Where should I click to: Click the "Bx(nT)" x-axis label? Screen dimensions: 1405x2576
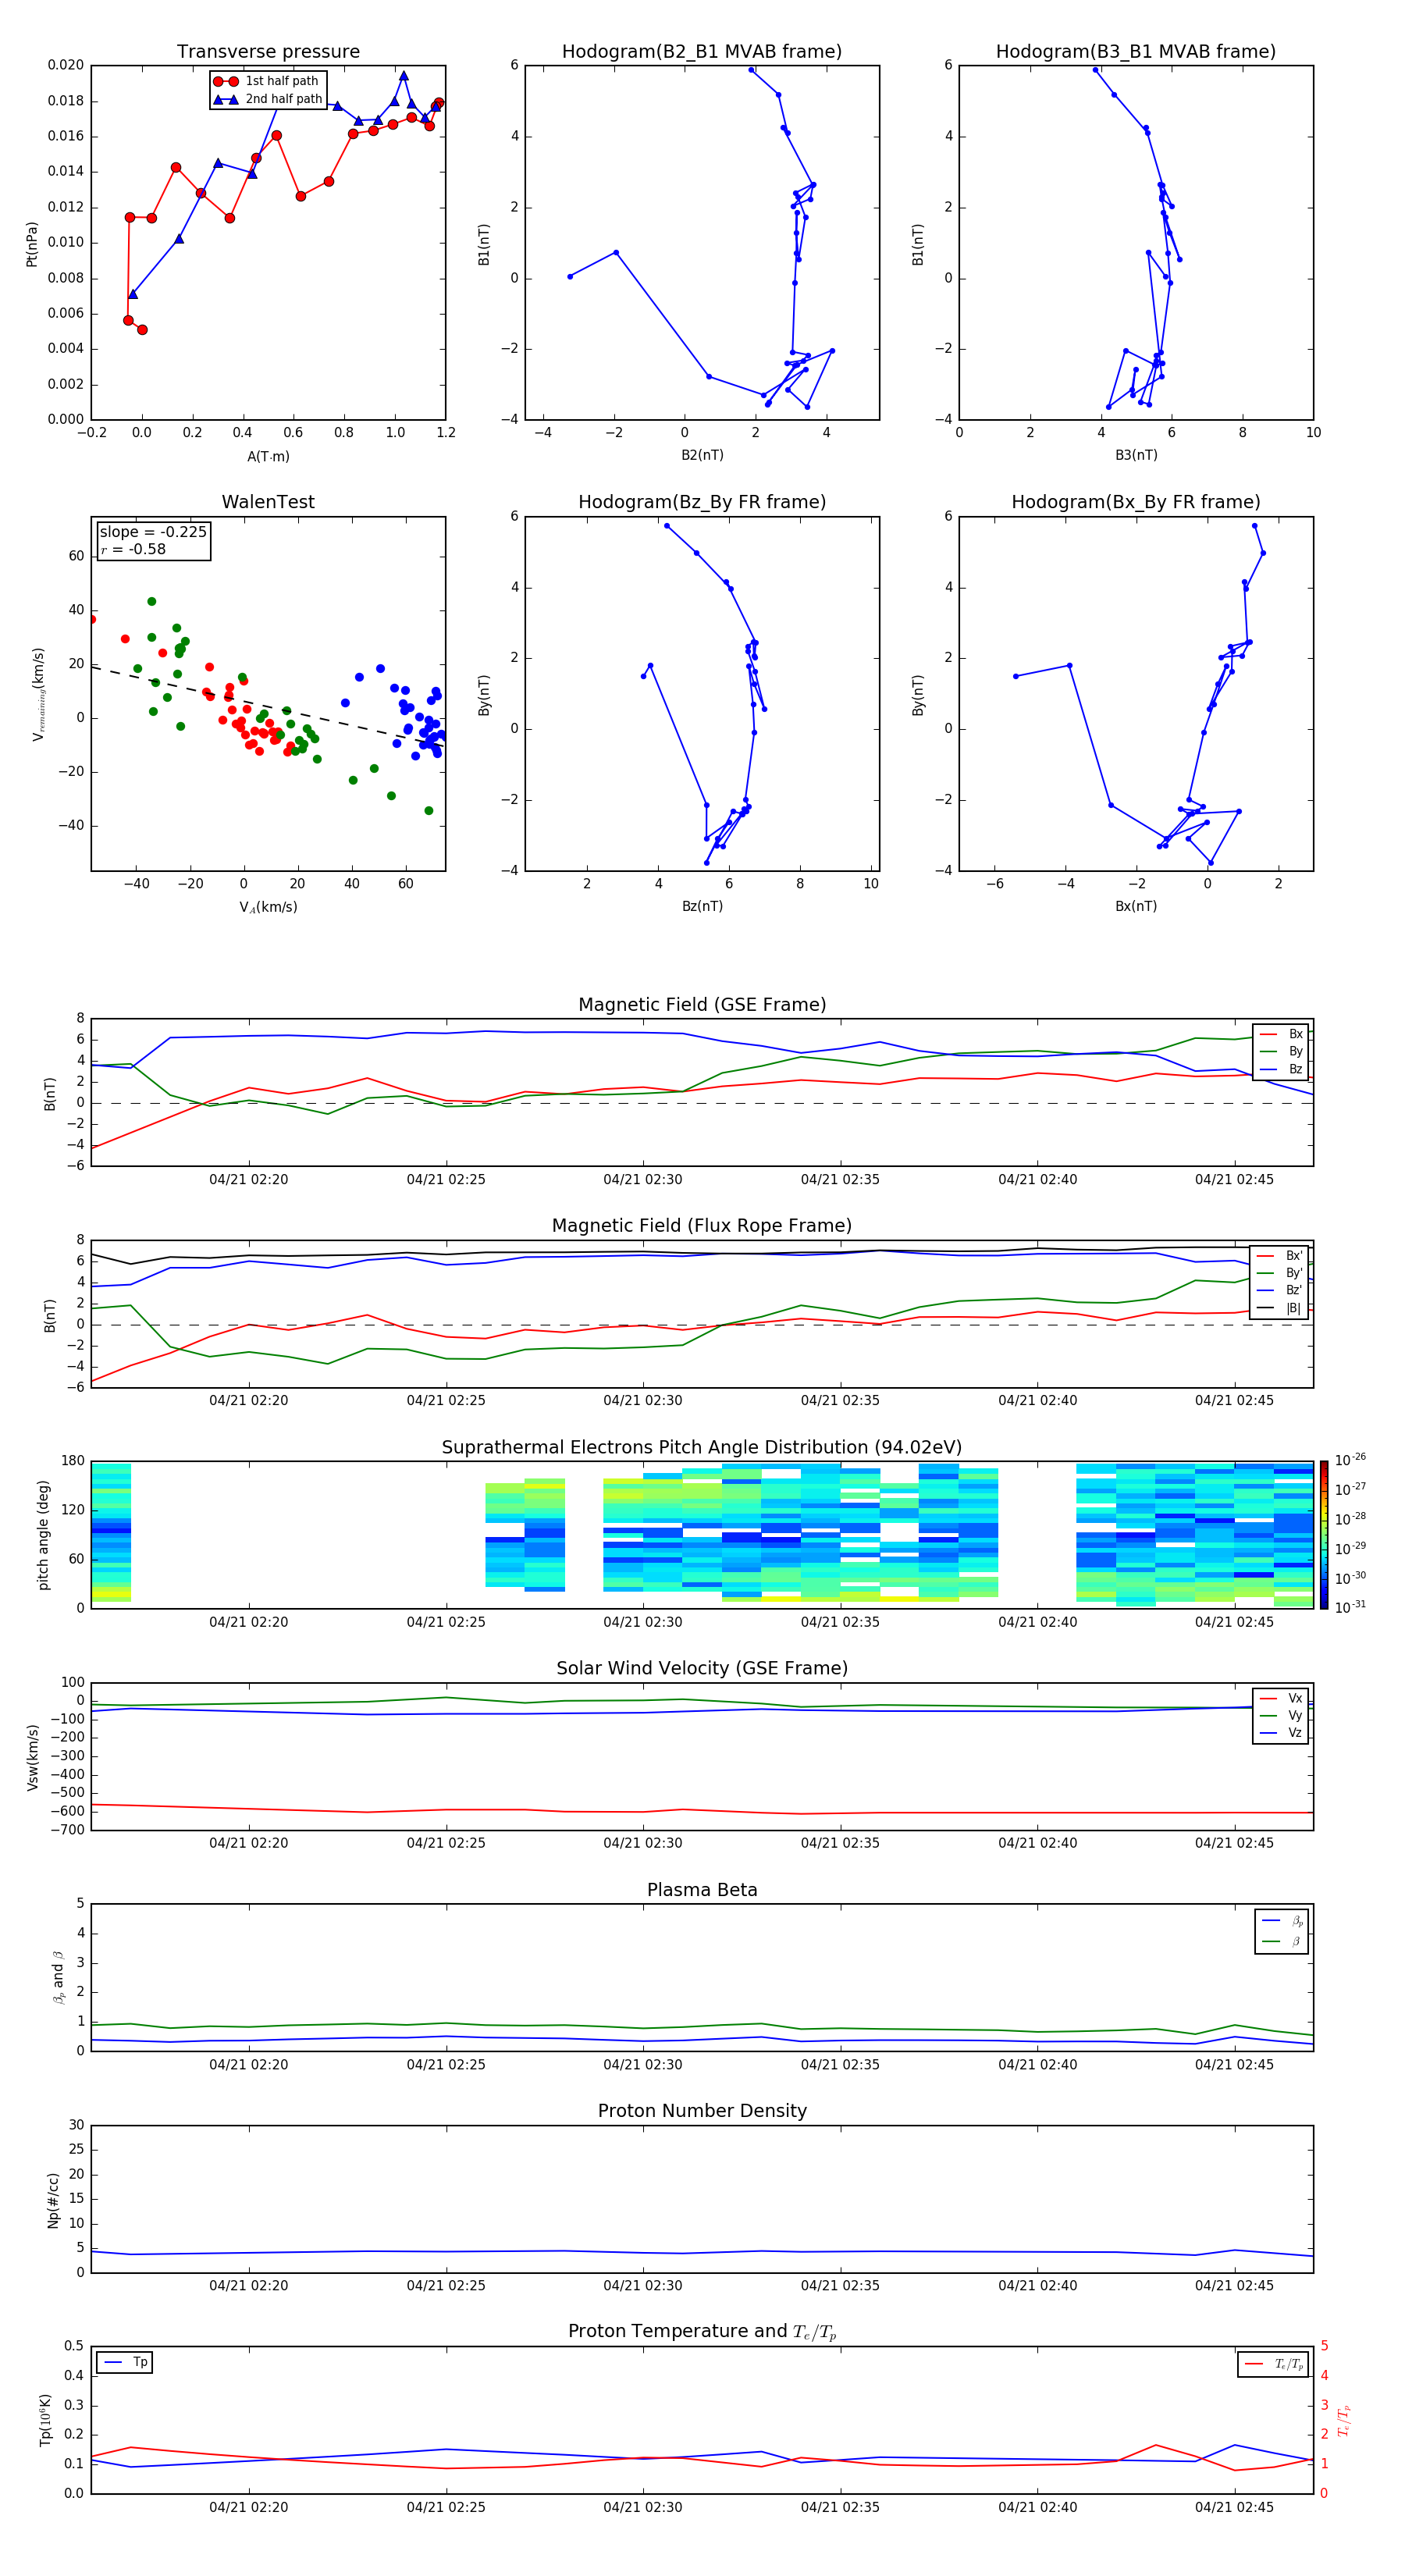point(1136,906)
